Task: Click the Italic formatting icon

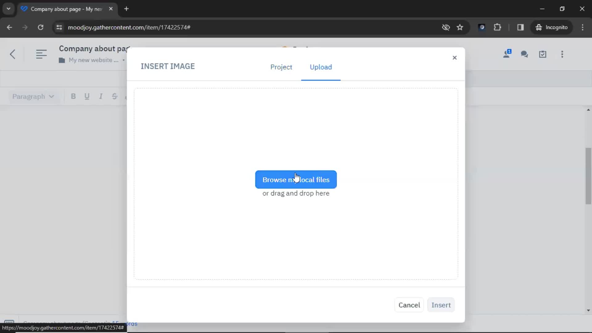Action: click(101, 97)
